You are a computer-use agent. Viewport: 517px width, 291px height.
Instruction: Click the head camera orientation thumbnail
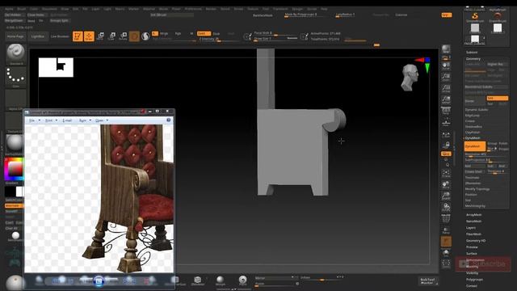pos(410,78)
